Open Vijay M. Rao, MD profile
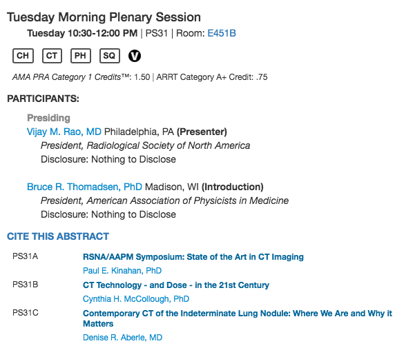This screenshot has width=404, height=359. (x=64, y=132)
